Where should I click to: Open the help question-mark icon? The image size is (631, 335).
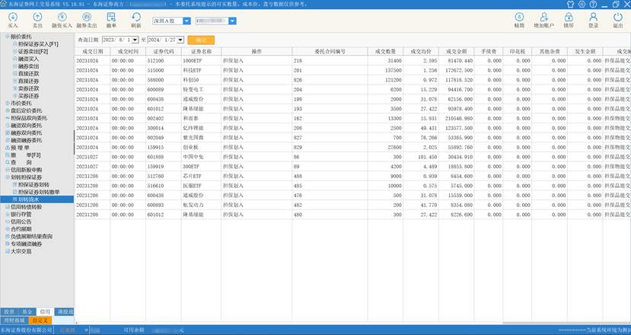pos(593,4)
